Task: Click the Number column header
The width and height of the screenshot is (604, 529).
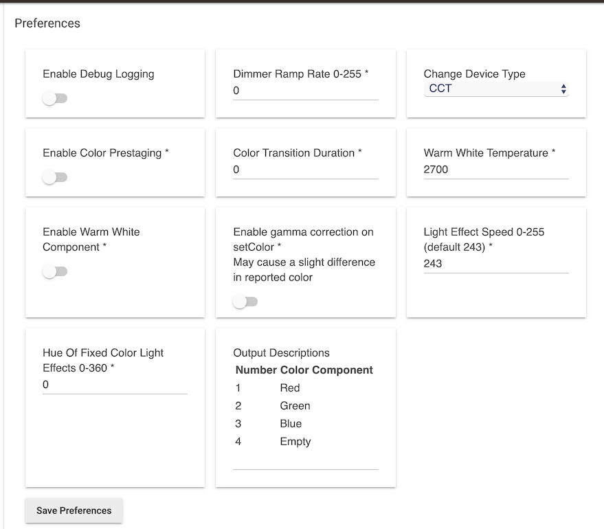Action: pos(256,370)
